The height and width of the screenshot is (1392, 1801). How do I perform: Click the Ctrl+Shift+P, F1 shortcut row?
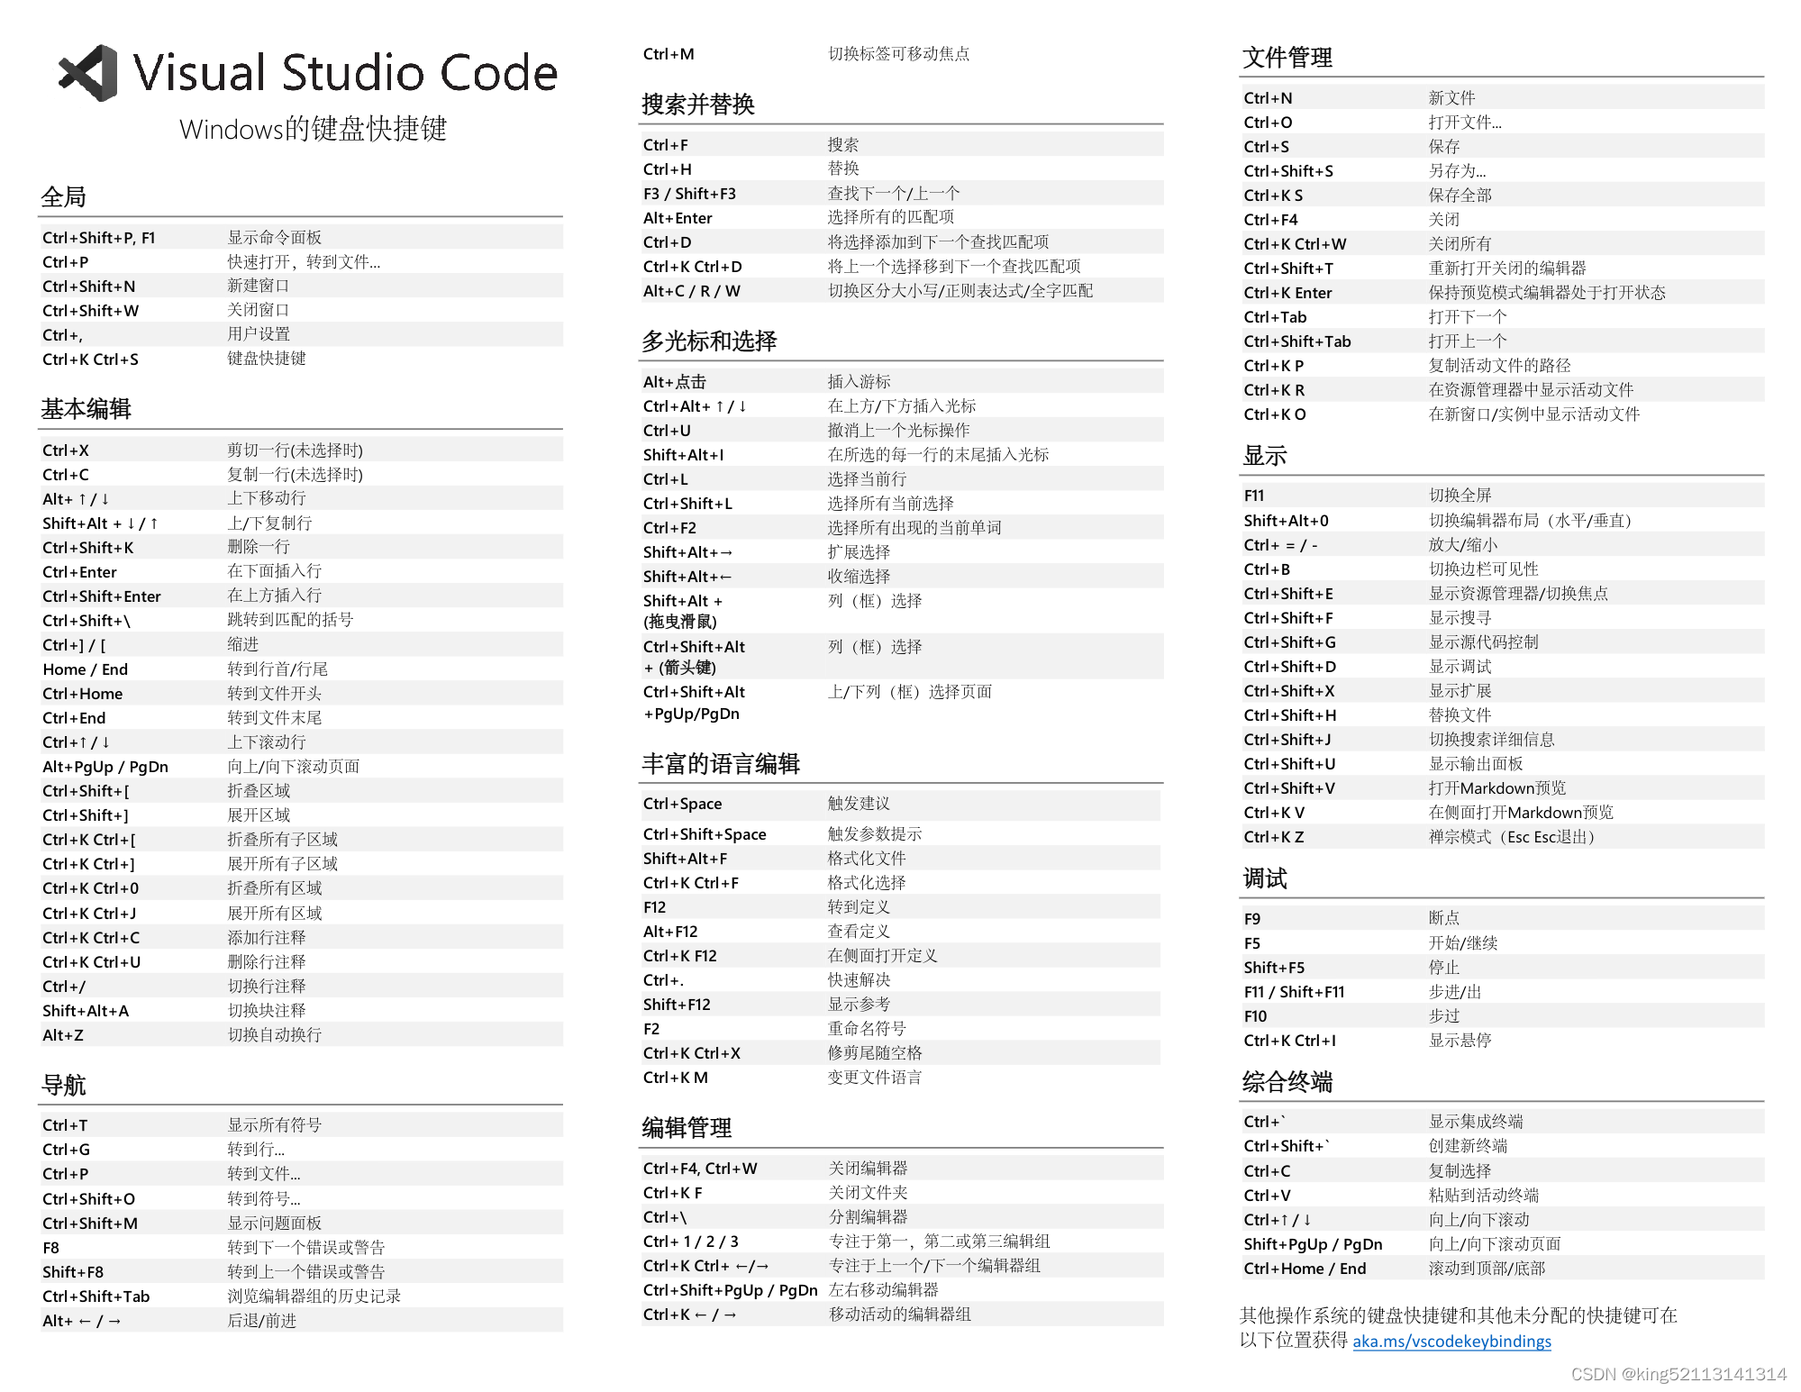(302, 238)
